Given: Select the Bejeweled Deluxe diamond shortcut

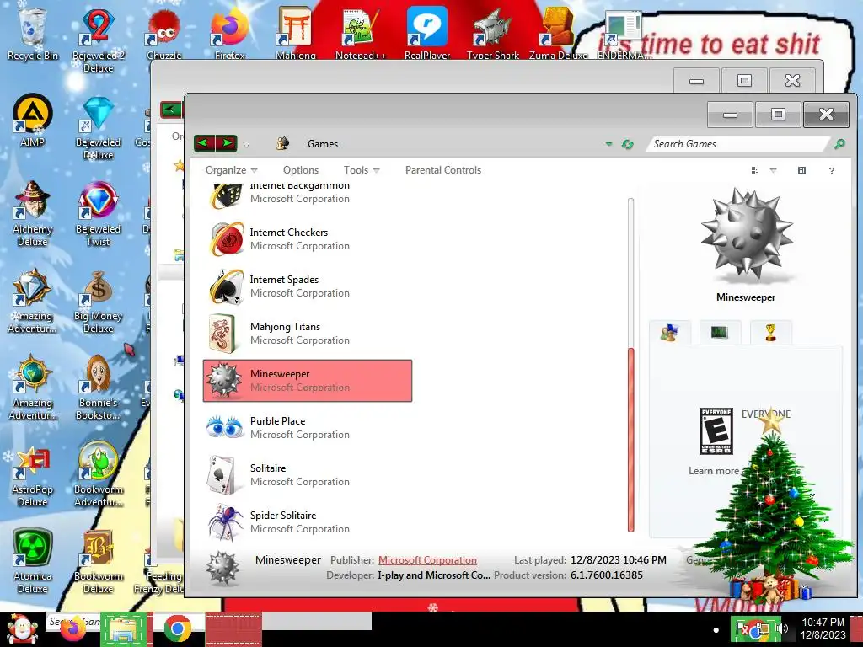Looking at the screenshot, I should (x=98, y=128).
